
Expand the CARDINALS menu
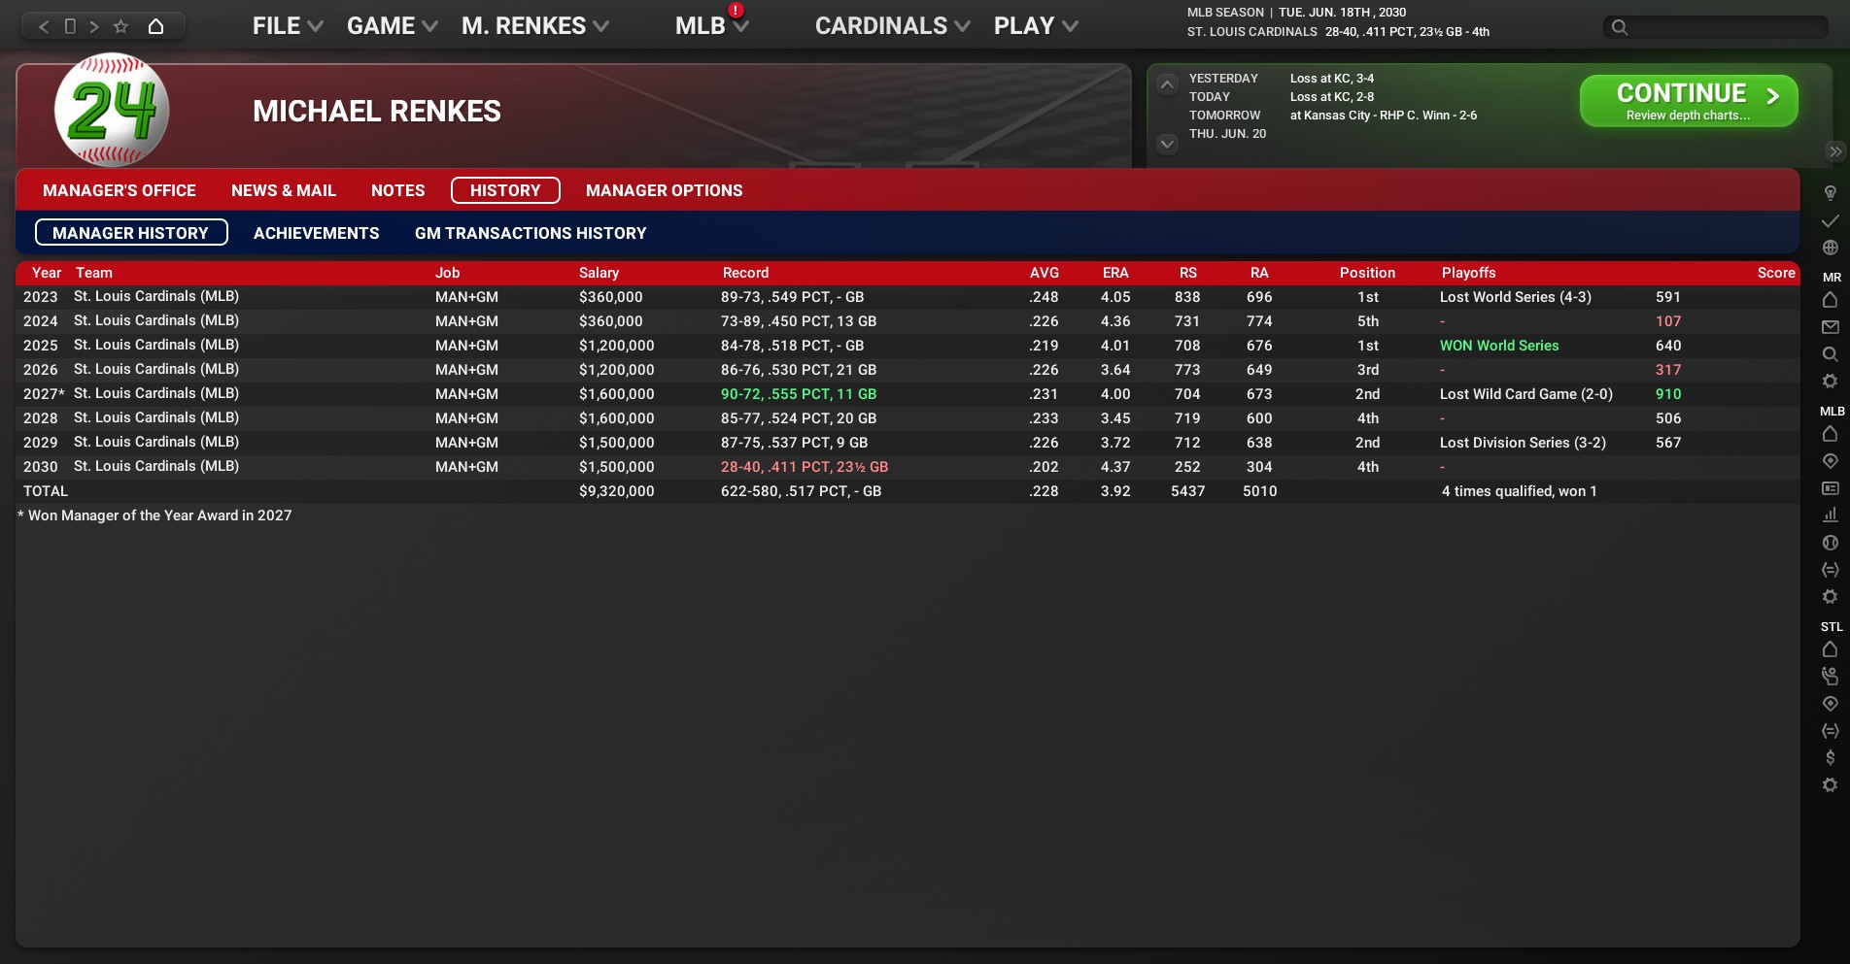893,26
